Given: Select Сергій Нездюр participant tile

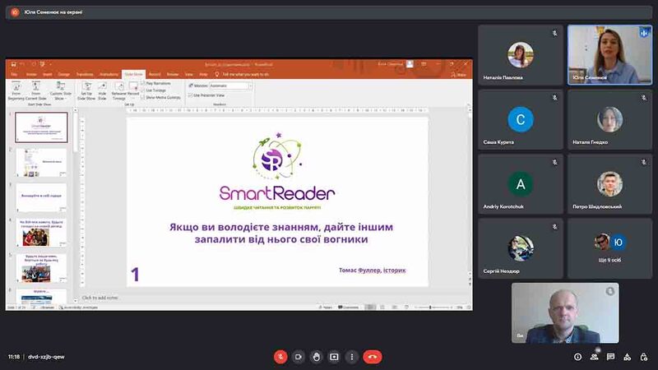Looking at the screenshot, I should pyautogui.click(x=521, y=249).
